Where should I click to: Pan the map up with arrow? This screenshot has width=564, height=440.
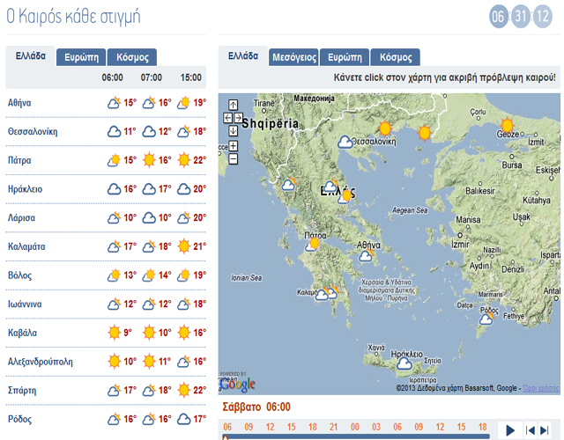(233, 105)
